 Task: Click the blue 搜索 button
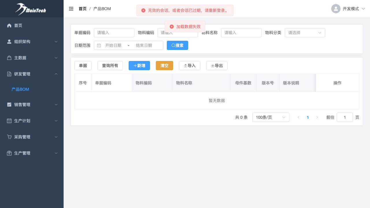point(177,45)
